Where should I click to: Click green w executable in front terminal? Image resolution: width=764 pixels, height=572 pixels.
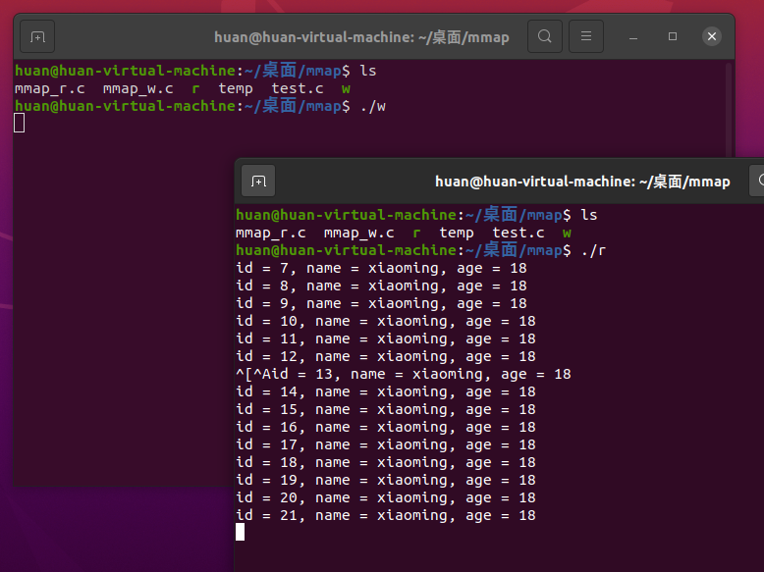(567, 233)
